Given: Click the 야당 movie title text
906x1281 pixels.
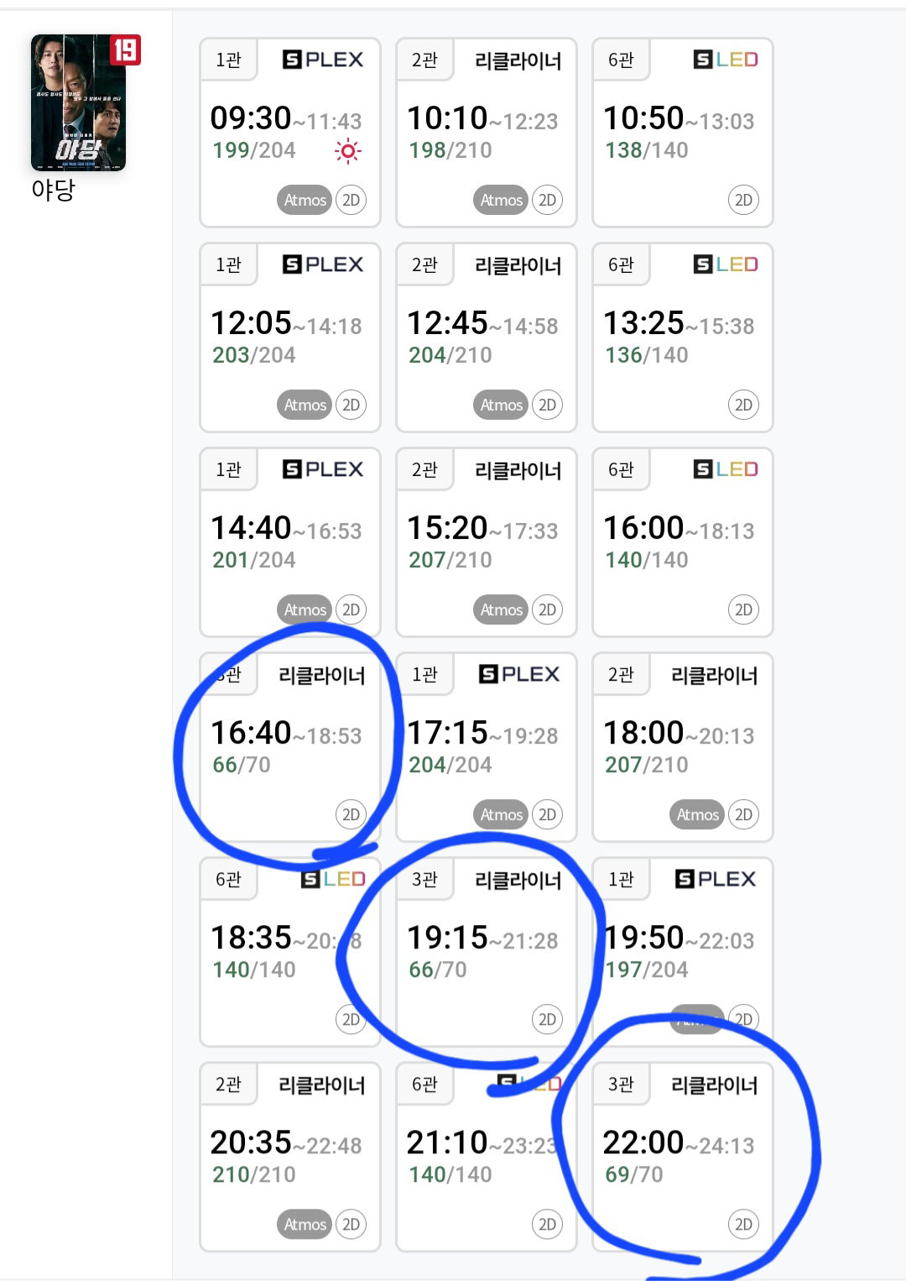Looking at the screenshot, I should pos(53,190).
